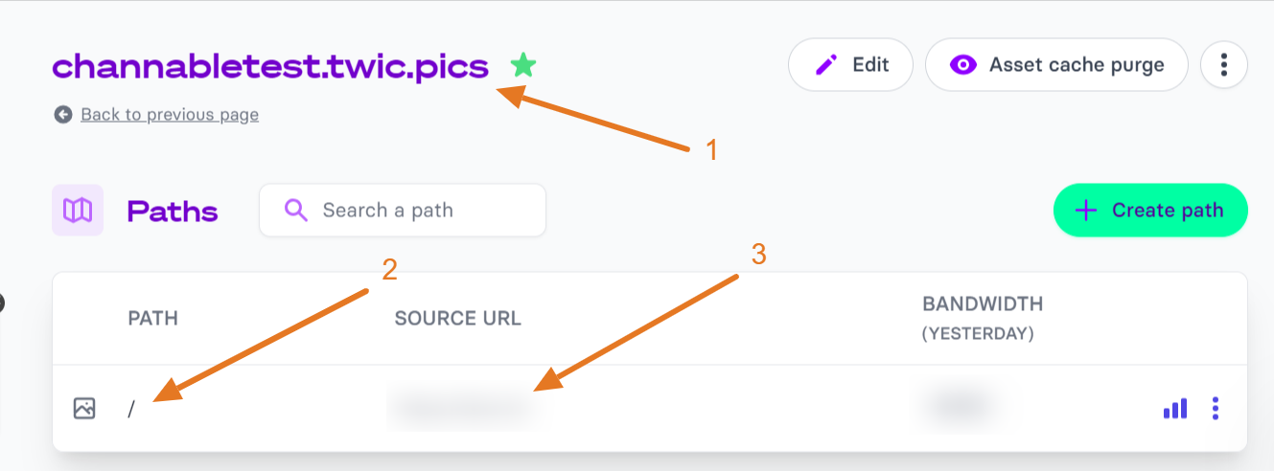Screen dimensions: 1274x471
Task: Click the plus icon on Create path
Action: click(1085, 211)
